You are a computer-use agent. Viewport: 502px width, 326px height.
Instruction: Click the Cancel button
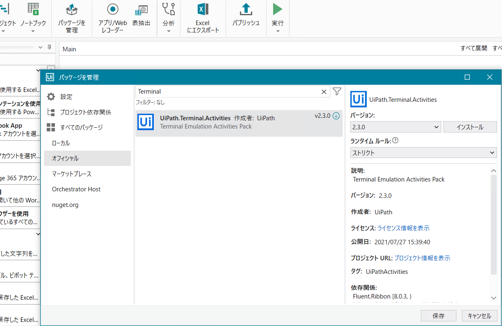(x=479, y=316)
